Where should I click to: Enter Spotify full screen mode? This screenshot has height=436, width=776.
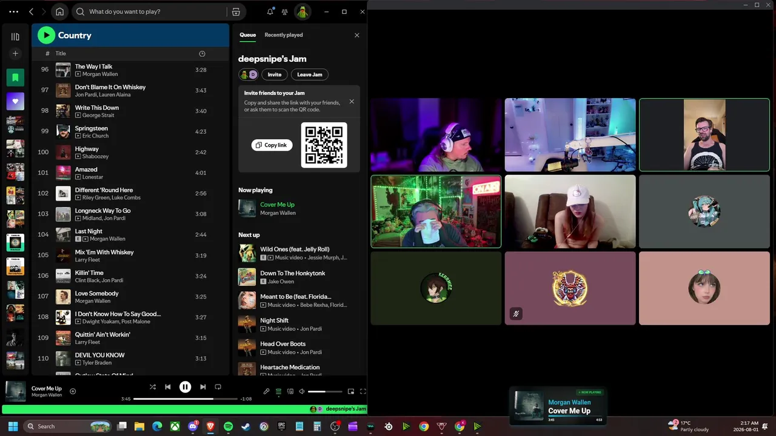363,391
